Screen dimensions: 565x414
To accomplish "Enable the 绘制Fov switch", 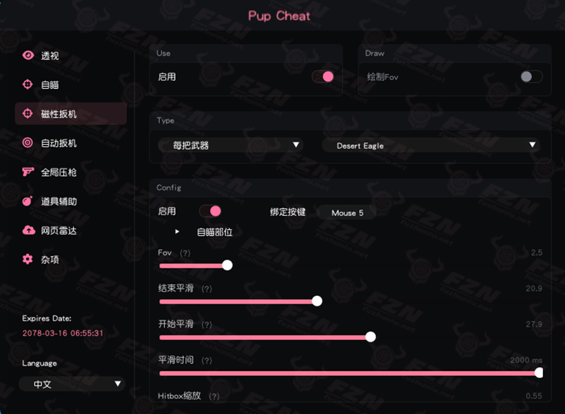I will 531,77.
